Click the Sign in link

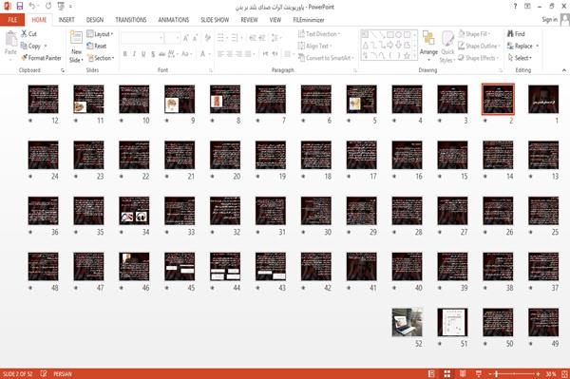pos(549,19)
